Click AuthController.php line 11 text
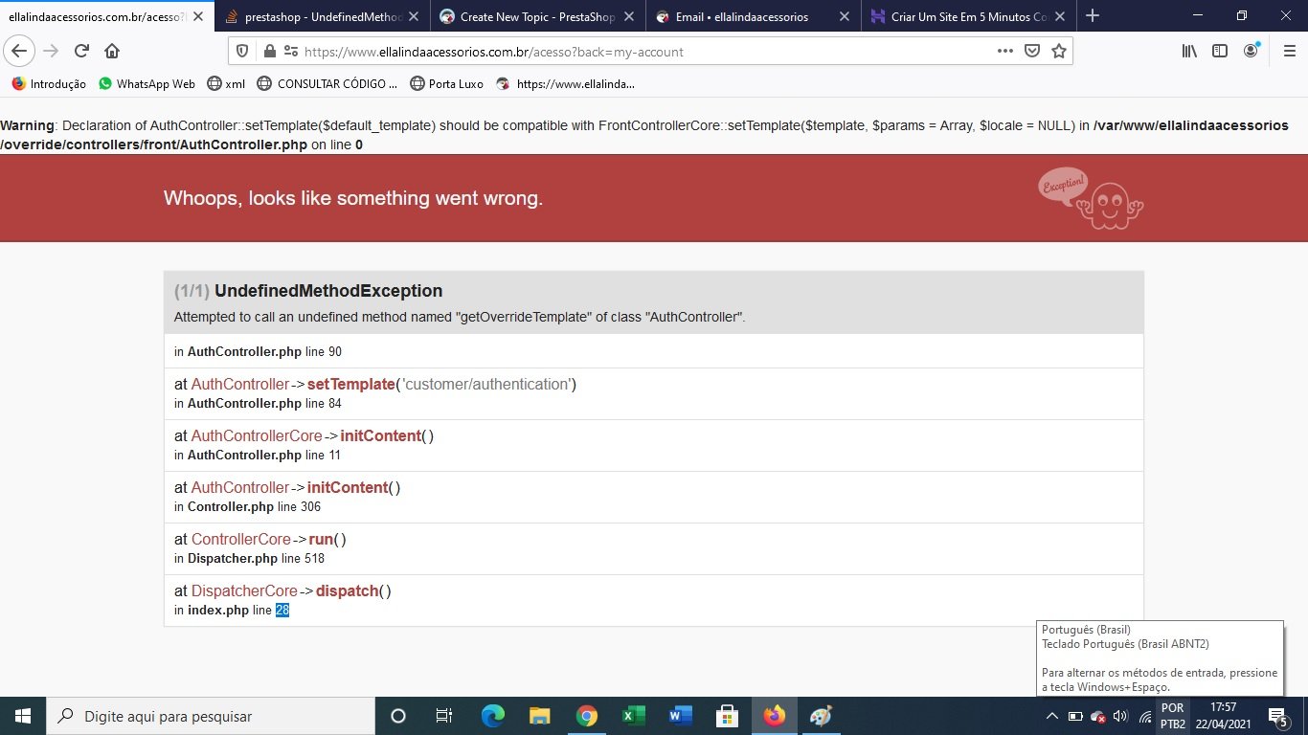Viewport: 1308px width, 735px height. [x=258, y=456]
